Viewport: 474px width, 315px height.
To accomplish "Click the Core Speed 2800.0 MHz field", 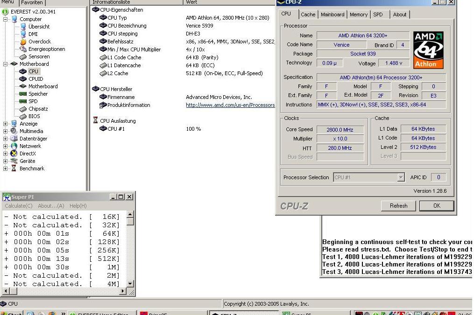I will (340, 130).
